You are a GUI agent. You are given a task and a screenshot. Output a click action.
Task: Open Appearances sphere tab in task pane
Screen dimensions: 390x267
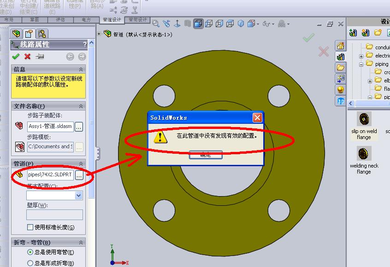click(x=340, y=89)
